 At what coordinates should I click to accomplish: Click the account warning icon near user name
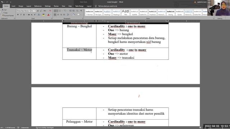pos(195,2)
